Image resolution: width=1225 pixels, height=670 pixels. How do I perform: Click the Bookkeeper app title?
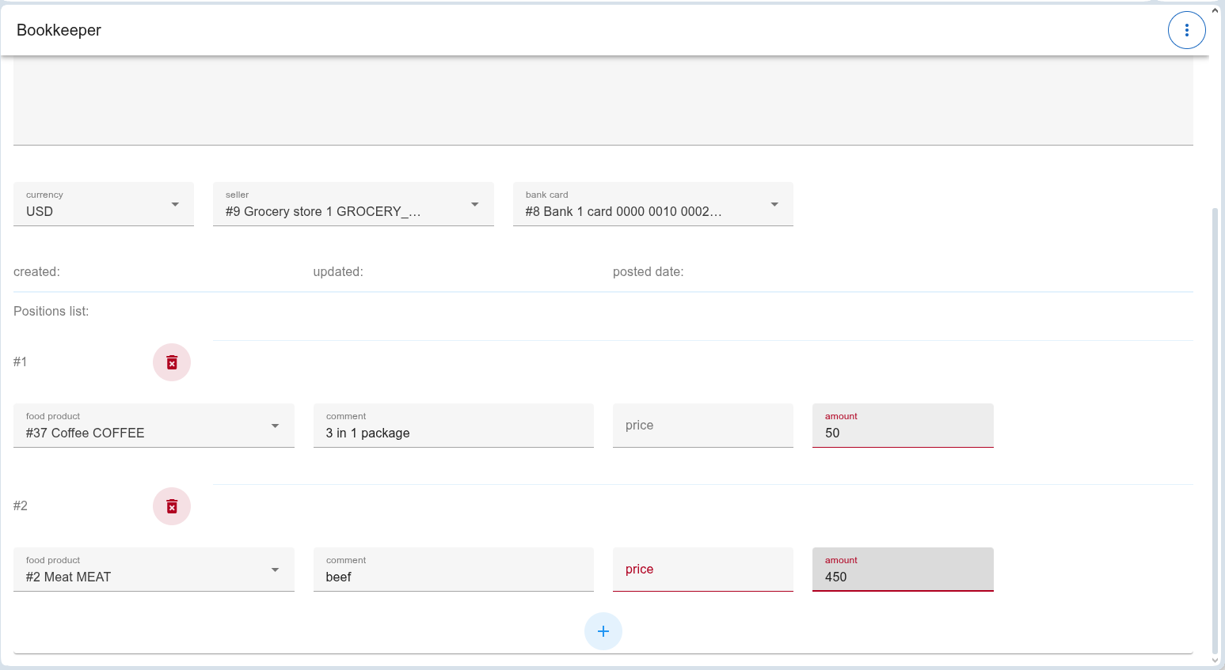point(59,30)
